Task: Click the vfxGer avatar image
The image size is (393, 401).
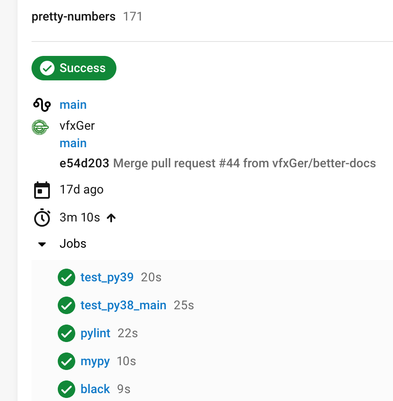Action: pos(40,127)
